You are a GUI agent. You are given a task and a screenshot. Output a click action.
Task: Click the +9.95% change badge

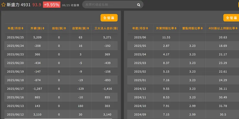(x=52, y=5)
